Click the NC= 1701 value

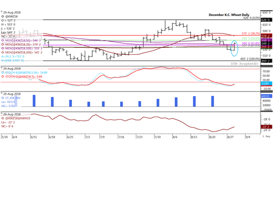[x=8, y=106]
